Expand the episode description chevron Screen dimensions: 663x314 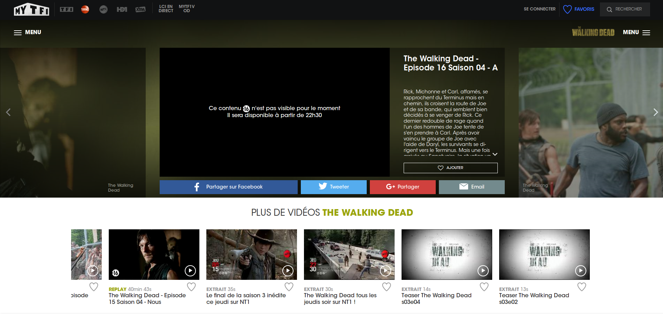click(x=495, y=154)
